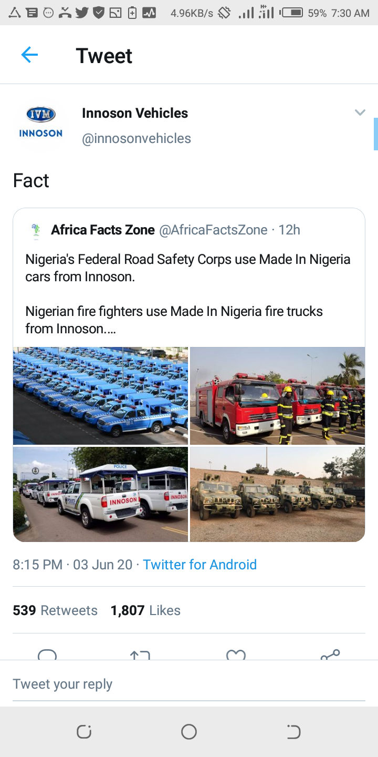
Task: Tap the retweet icon
Action: click(x=140, y=656)
